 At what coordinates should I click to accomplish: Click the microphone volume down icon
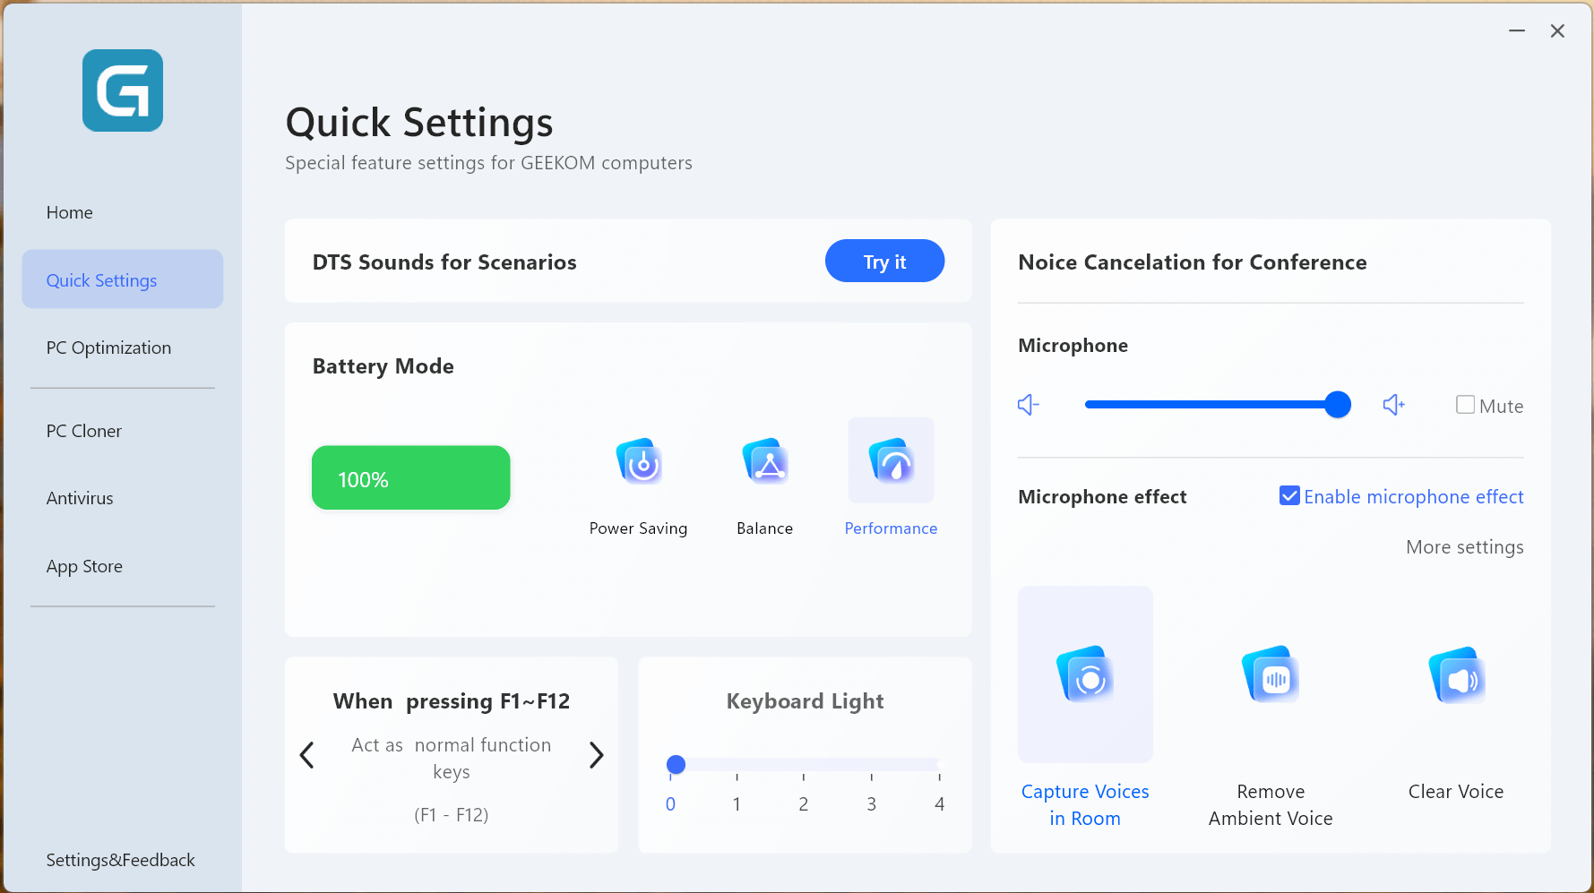[x=1029, y=405]
